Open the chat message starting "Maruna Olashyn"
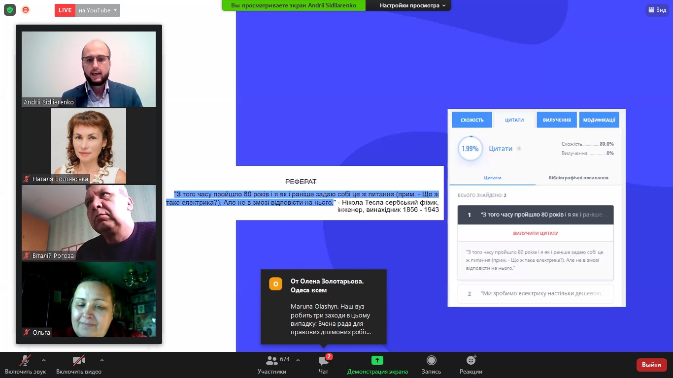 [330, 319]
